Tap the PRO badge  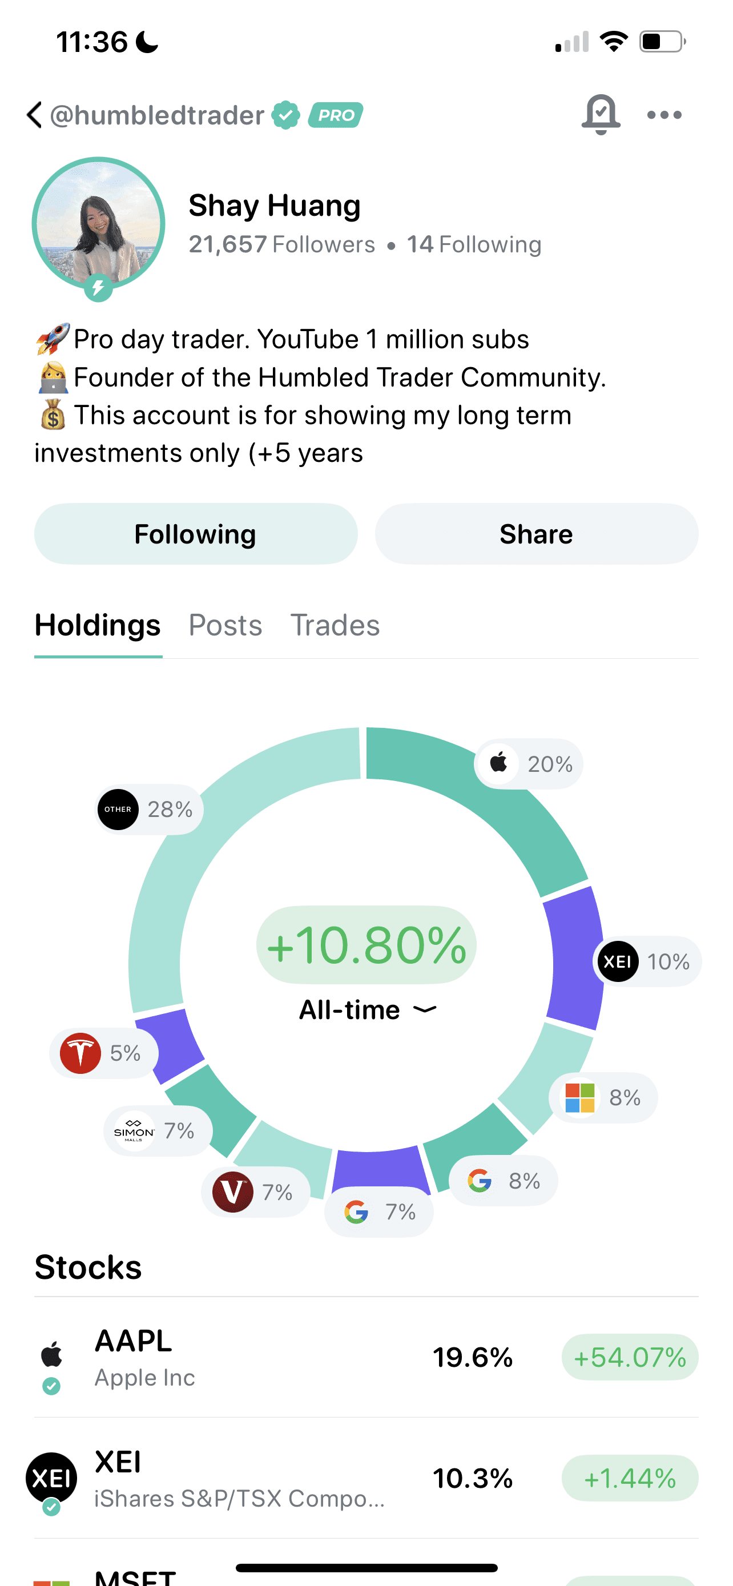pyautogui.click(x=336, y=115)
